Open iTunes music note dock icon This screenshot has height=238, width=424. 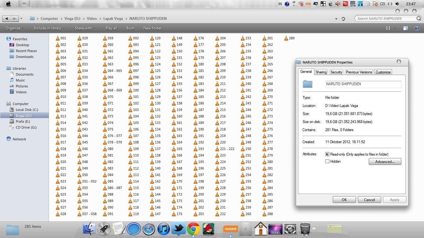point(164,229)
